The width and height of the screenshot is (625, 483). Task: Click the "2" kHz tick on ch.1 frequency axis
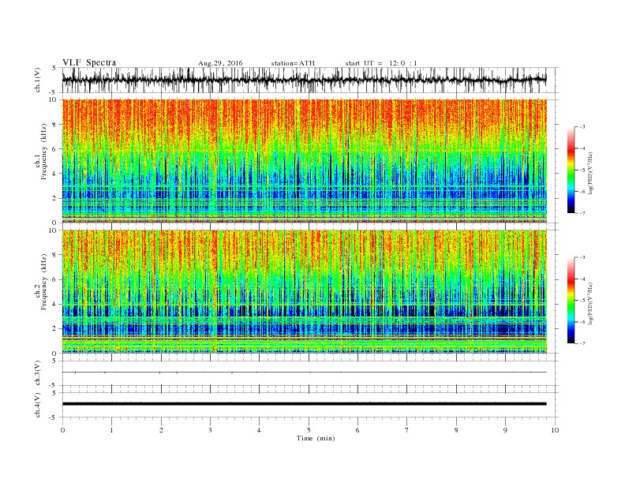(54, 198)
